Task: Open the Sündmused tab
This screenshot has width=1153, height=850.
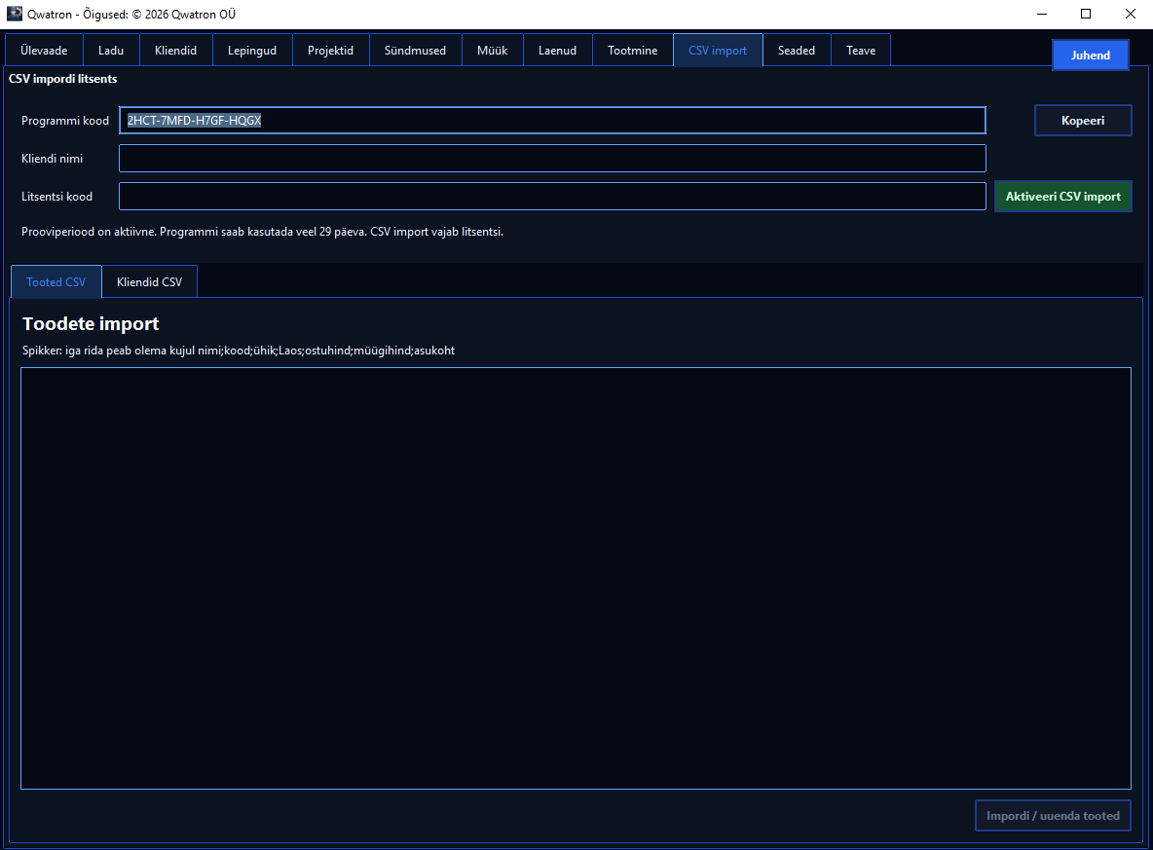Action: (416, 50)
